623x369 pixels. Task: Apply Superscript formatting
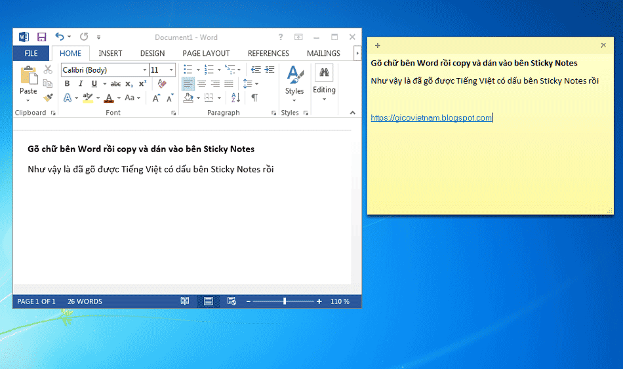tap(142, 84)
